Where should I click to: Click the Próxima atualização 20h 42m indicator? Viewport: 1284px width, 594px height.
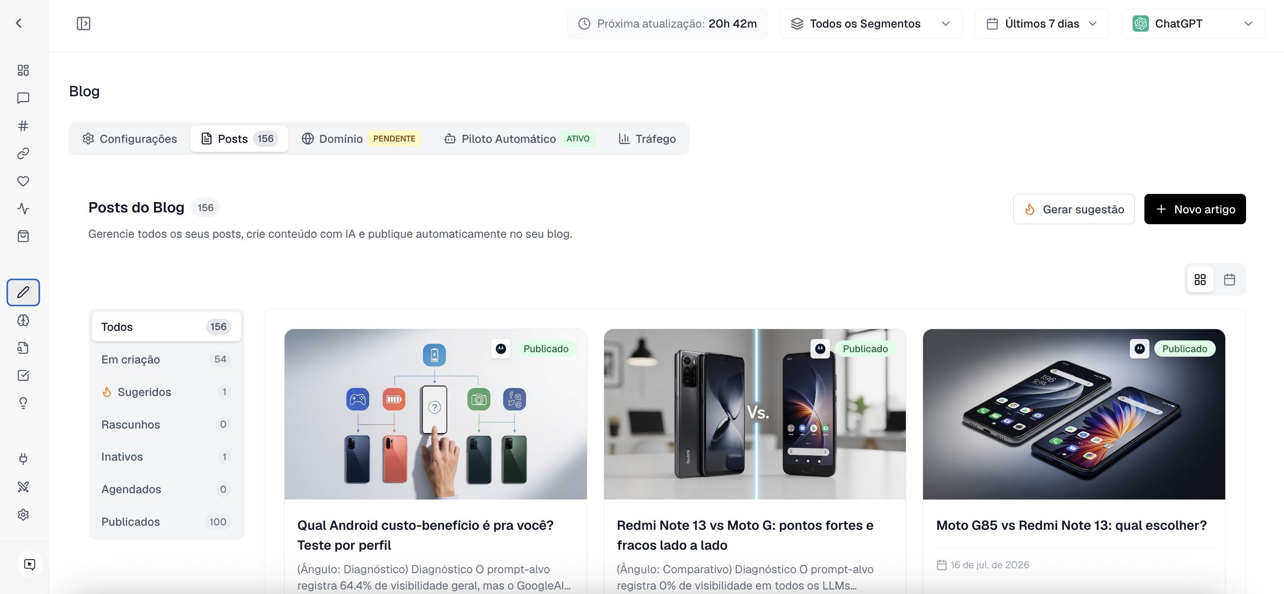click(x=667, y=24)
